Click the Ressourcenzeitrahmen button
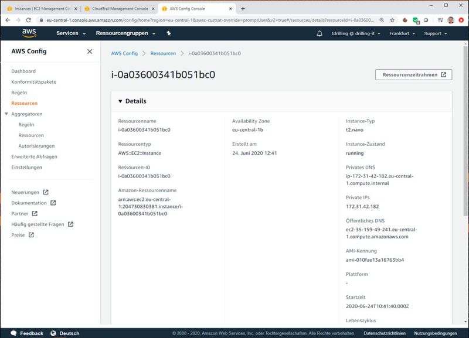The width and height of the screenshot is (469, 338). (x=414, y=75)
